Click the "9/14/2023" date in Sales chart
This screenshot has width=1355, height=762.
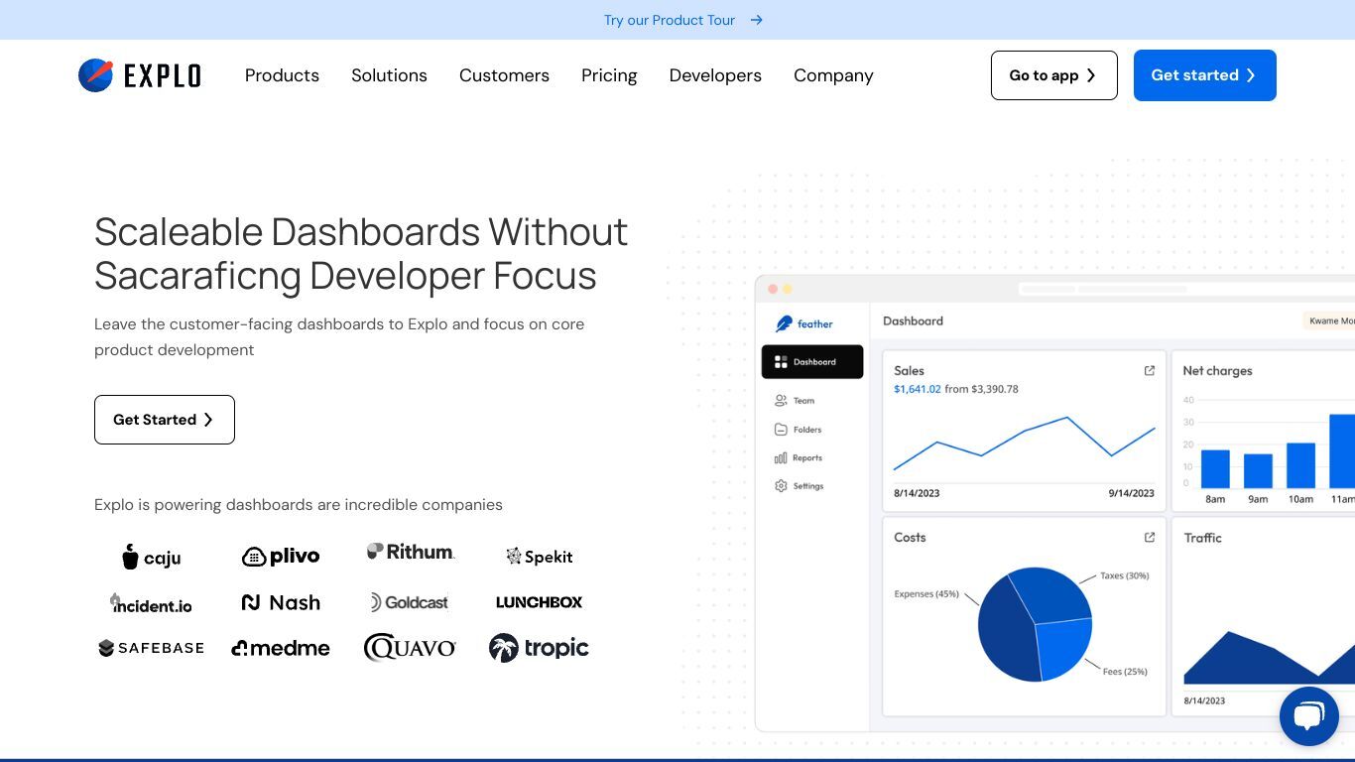click(x=1132, y=493)
